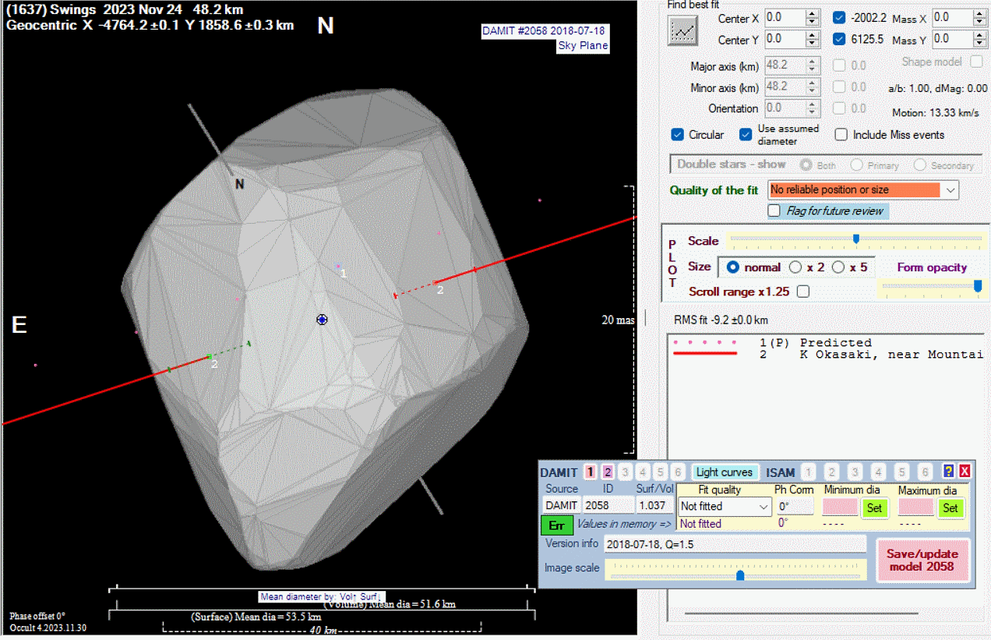Check Flag for future review
Screen dimensions: 991x640
[774, 210]
